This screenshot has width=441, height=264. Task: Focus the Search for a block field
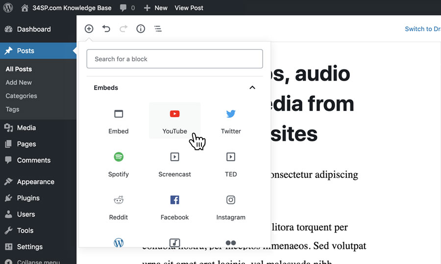coord(174,59)
